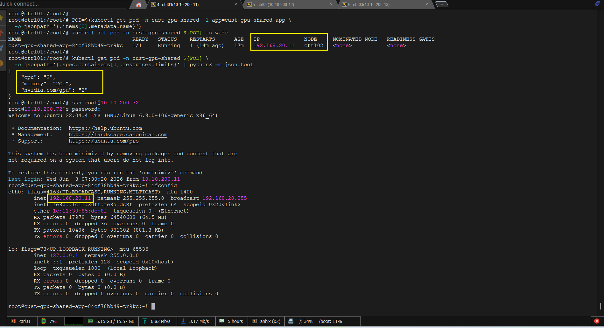This screenshot has height=328, width=604.
Task: Click the ssh target IP 10.10.200.72
Action: point(120,103)
